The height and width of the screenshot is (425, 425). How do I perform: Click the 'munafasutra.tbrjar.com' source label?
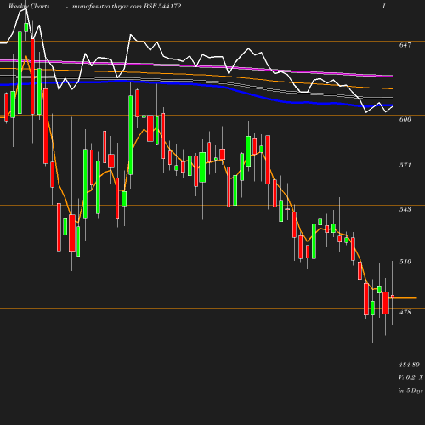point(107,6)
